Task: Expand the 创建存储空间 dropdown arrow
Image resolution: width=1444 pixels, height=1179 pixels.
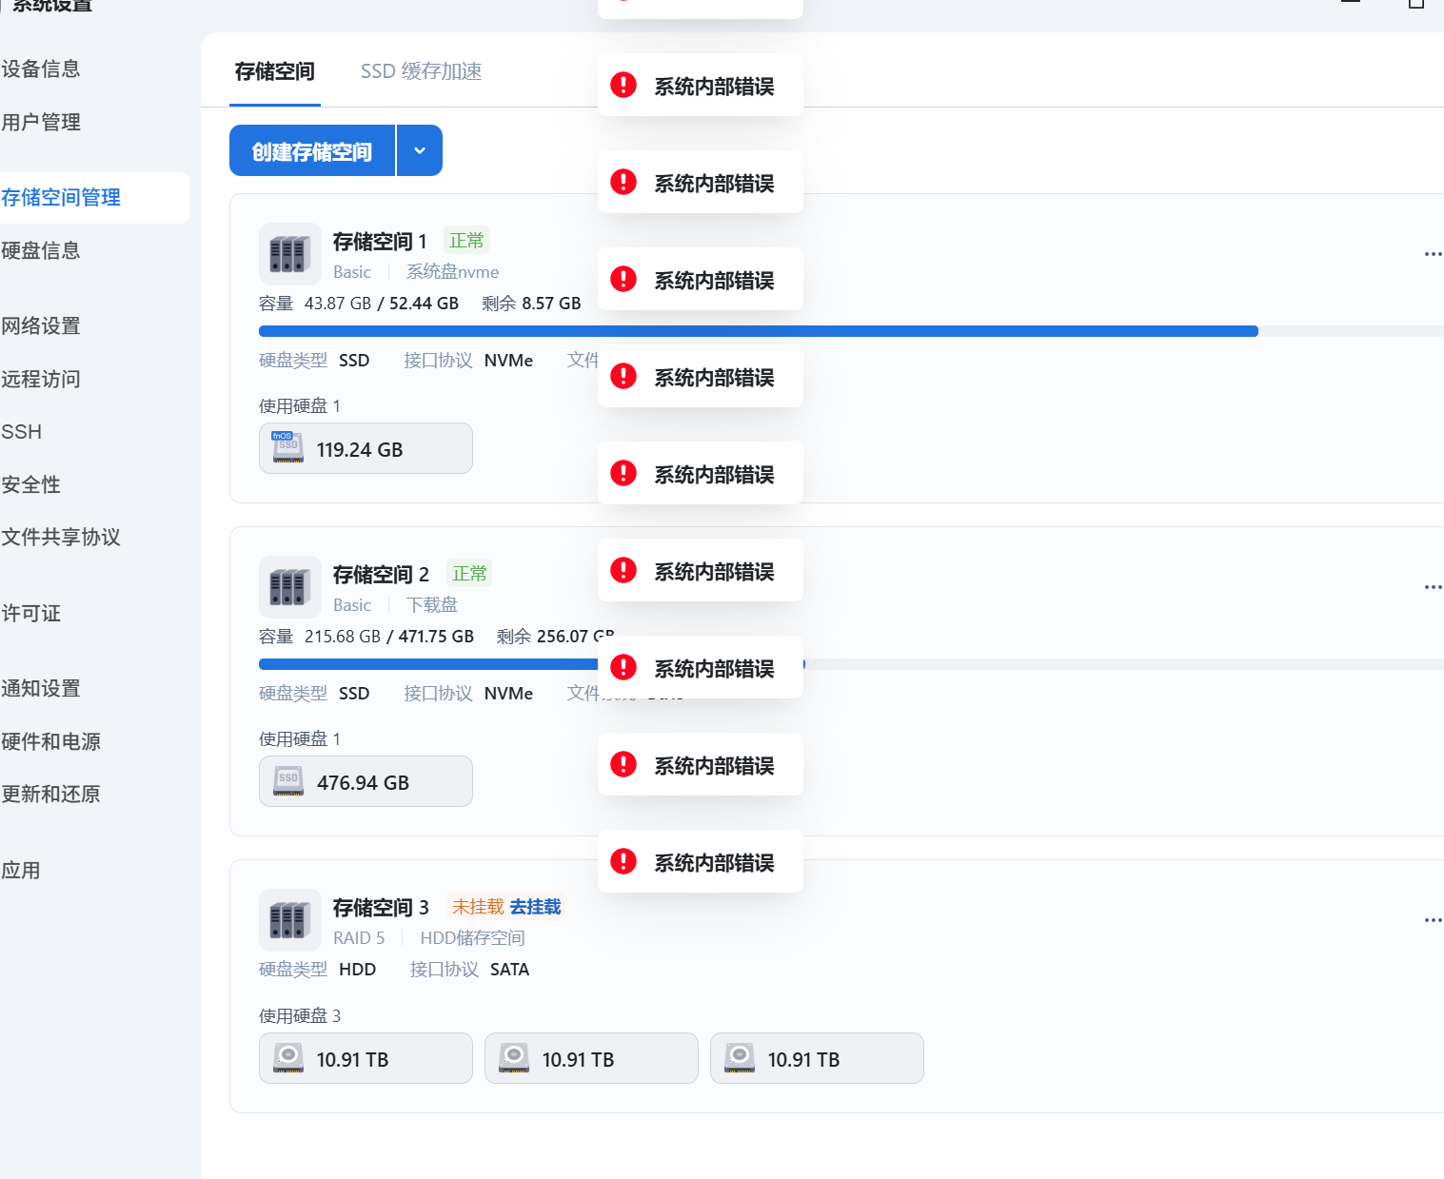Action: tap(419, 149)
